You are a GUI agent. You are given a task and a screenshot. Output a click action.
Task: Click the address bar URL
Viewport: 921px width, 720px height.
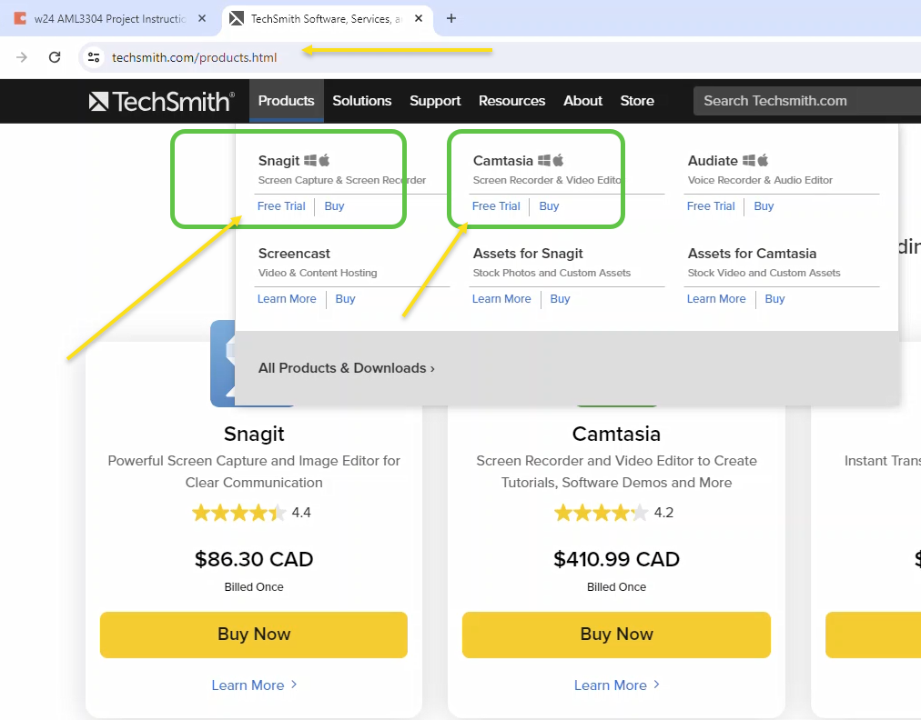click(x=194, y=57)
